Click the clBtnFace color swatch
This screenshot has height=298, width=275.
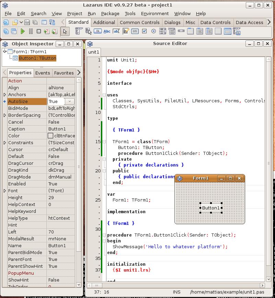(50, 136)
